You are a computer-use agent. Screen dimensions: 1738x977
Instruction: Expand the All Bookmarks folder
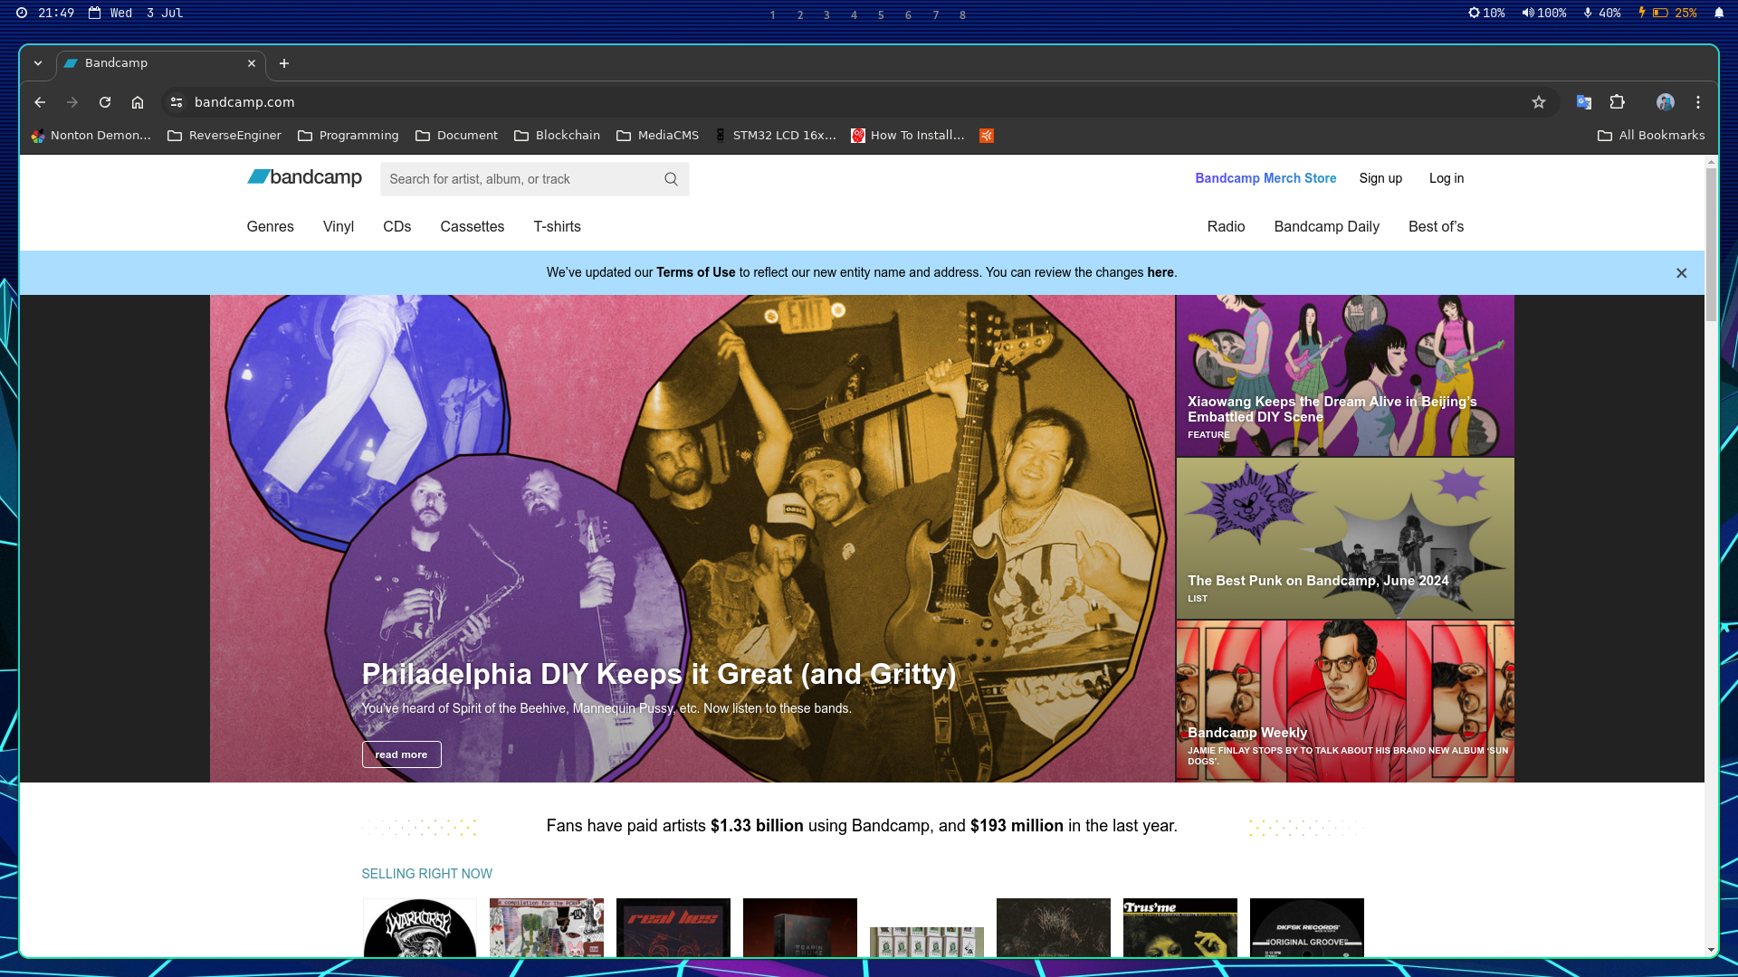pyautogui.click(x=1651, y=135)
